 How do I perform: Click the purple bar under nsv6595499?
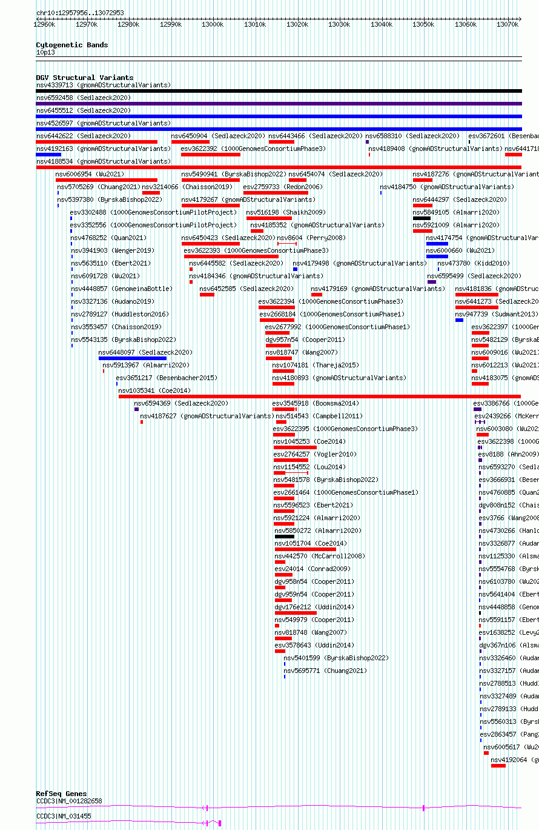[x=432, y=282]
